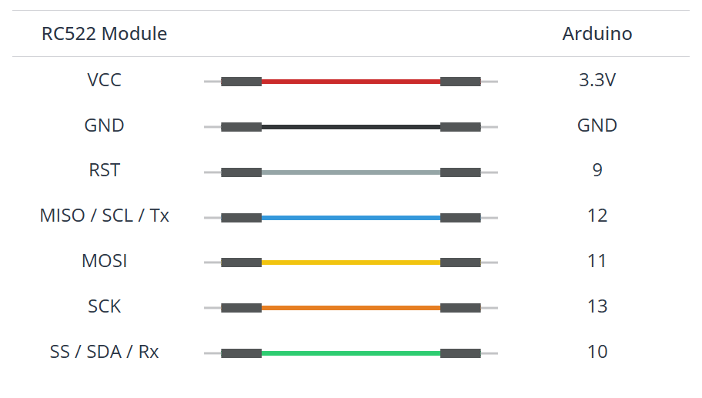Image resolution: width=702 pixels, height=398 pixels.
Task: Select the black GND jumper wire
Action: coord(351,126)
